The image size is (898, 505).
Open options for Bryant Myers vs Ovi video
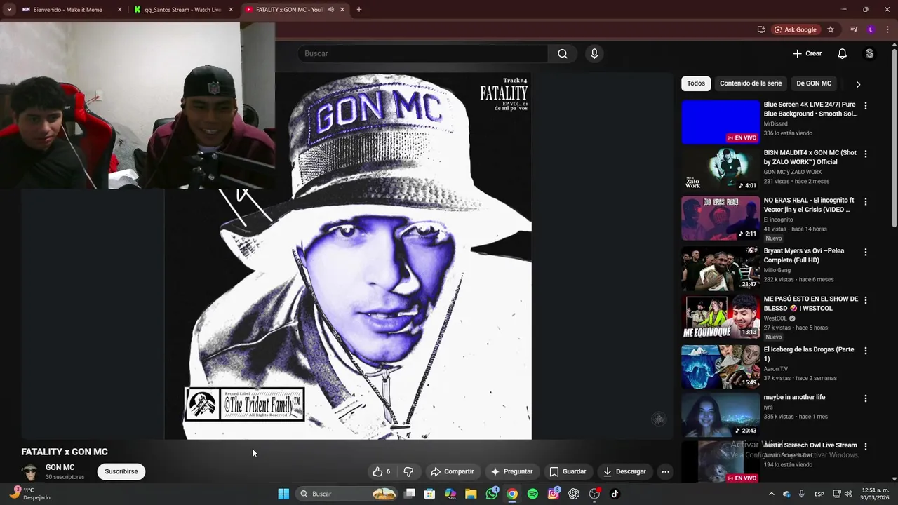click(865, 252)
